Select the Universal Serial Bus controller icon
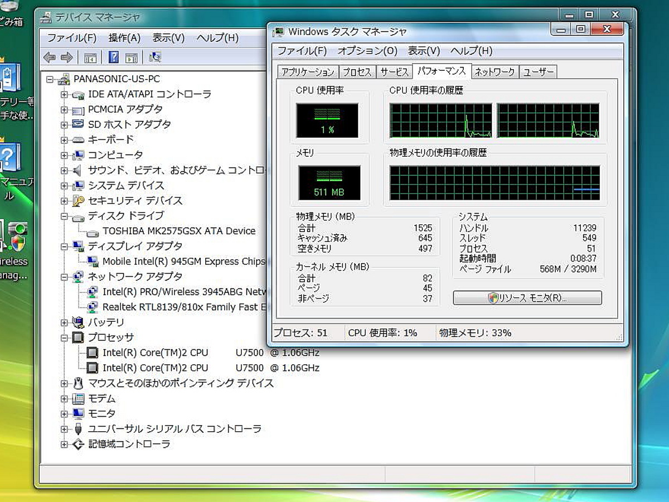 pyautogui.click(x=79, y=429)
